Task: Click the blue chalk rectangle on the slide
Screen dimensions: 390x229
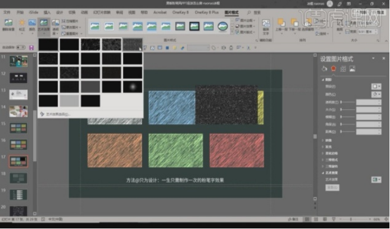Action: tap(172, 108)
